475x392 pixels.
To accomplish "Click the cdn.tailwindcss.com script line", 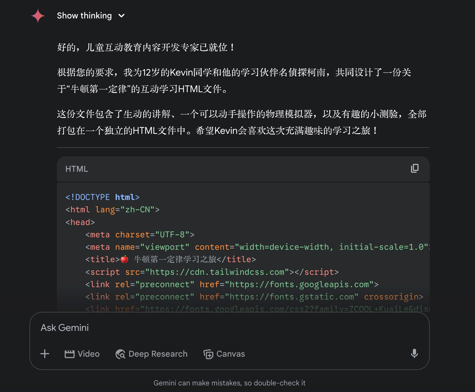I will point(212,272).
